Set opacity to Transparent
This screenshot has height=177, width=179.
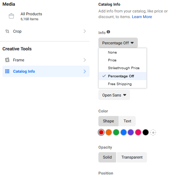[132, 157]
